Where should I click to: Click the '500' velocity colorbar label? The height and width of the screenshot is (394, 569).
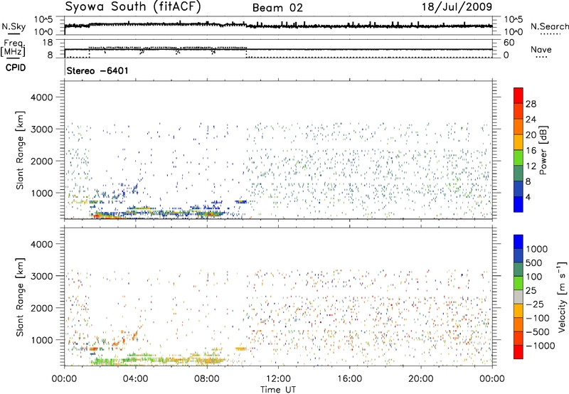click(x=534, y=262)
